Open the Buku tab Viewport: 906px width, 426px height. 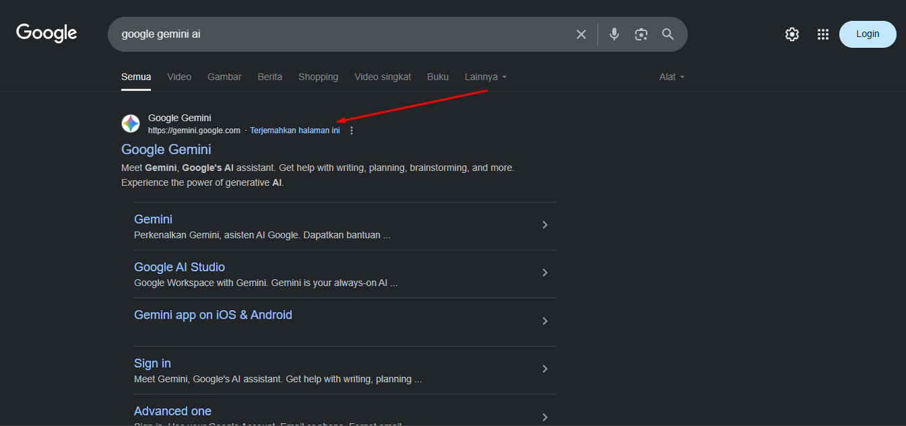tap(438, 77)
